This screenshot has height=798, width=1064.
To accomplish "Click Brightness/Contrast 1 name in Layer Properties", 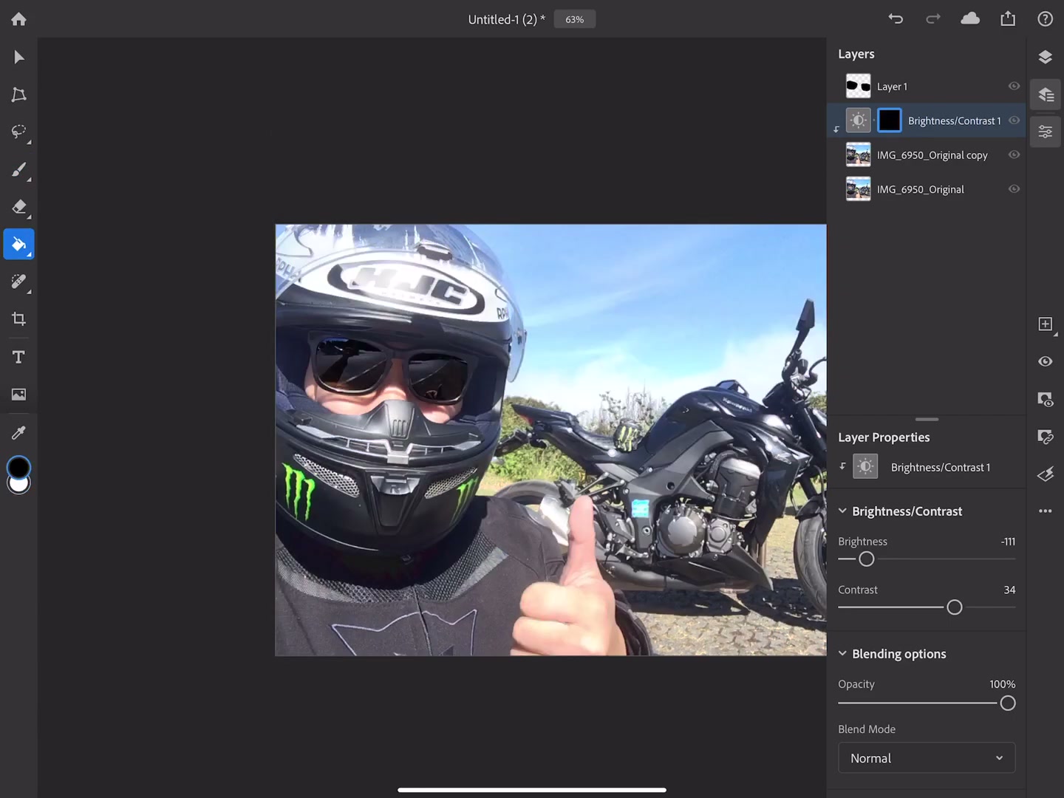I will (x=941, y=468).
